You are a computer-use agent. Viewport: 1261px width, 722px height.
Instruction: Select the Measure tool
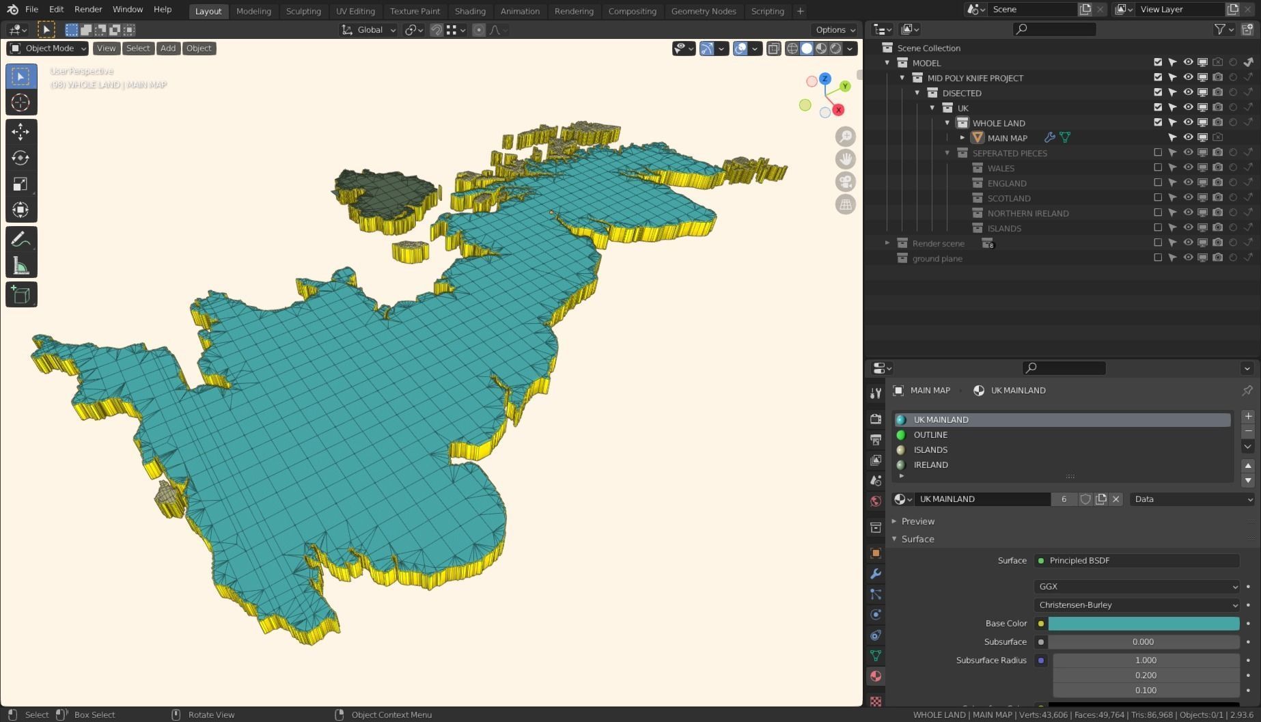(x=21, y=266)
